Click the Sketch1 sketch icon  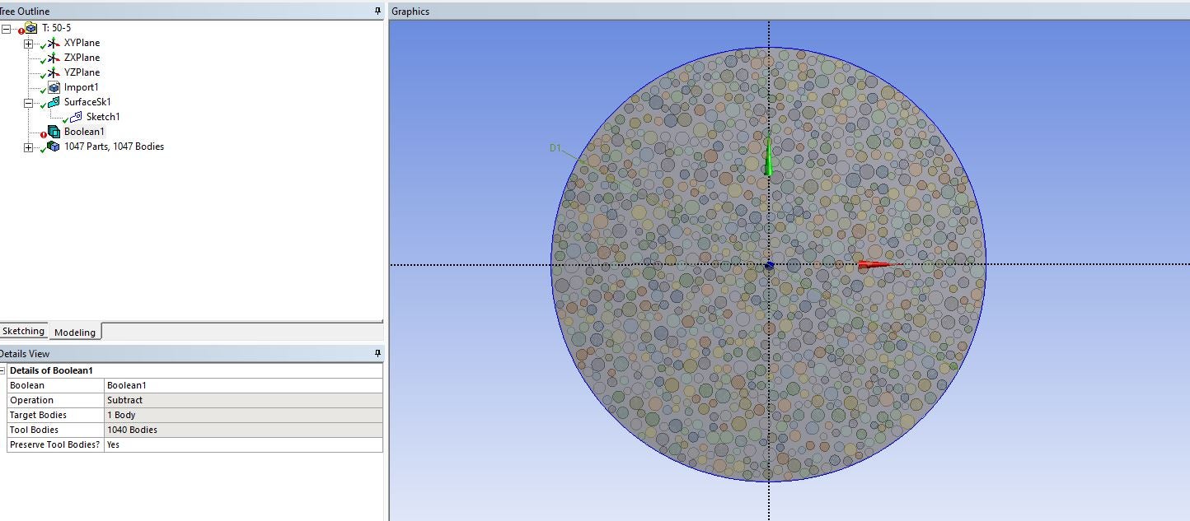tap(76, 117)
